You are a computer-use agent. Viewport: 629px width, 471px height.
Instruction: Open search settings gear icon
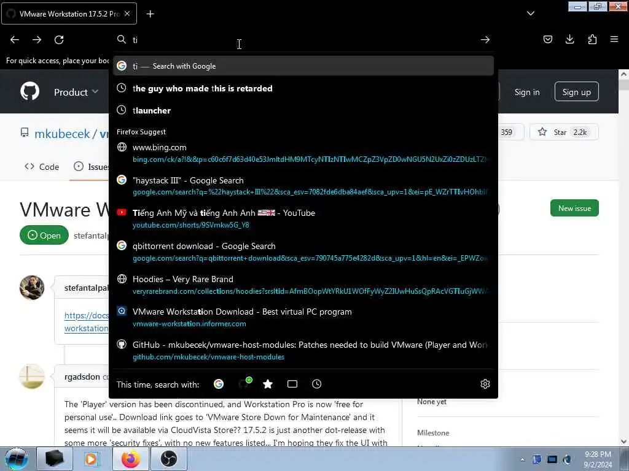point(485,384)
